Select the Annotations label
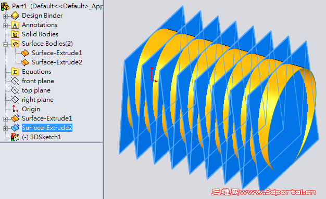 pos(40,25)
